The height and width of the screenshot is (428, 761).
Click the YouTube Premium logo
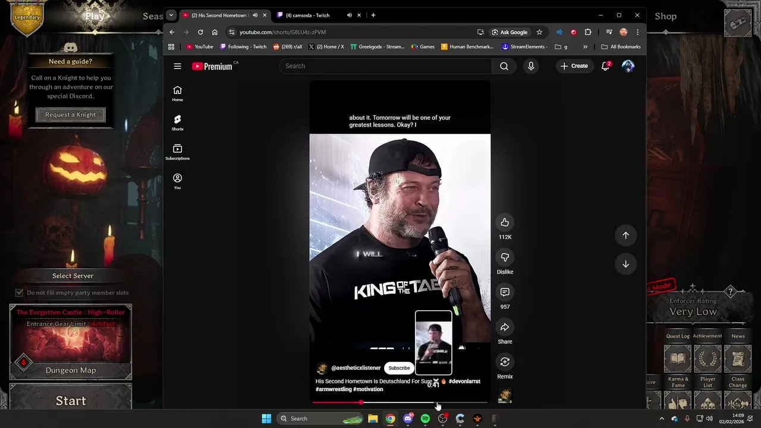(213, 66)
